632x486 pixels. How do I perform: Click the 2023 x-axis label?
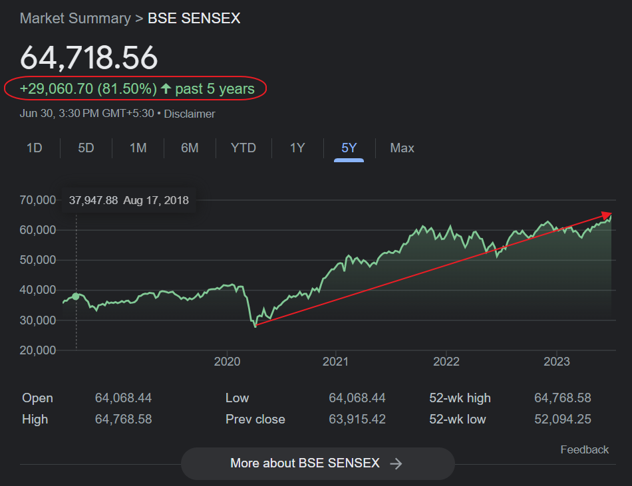557,361
